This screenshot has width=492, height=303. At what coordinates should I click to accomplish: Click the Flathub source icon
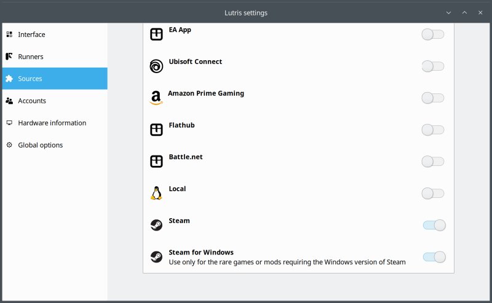click(x=156, y=130)
